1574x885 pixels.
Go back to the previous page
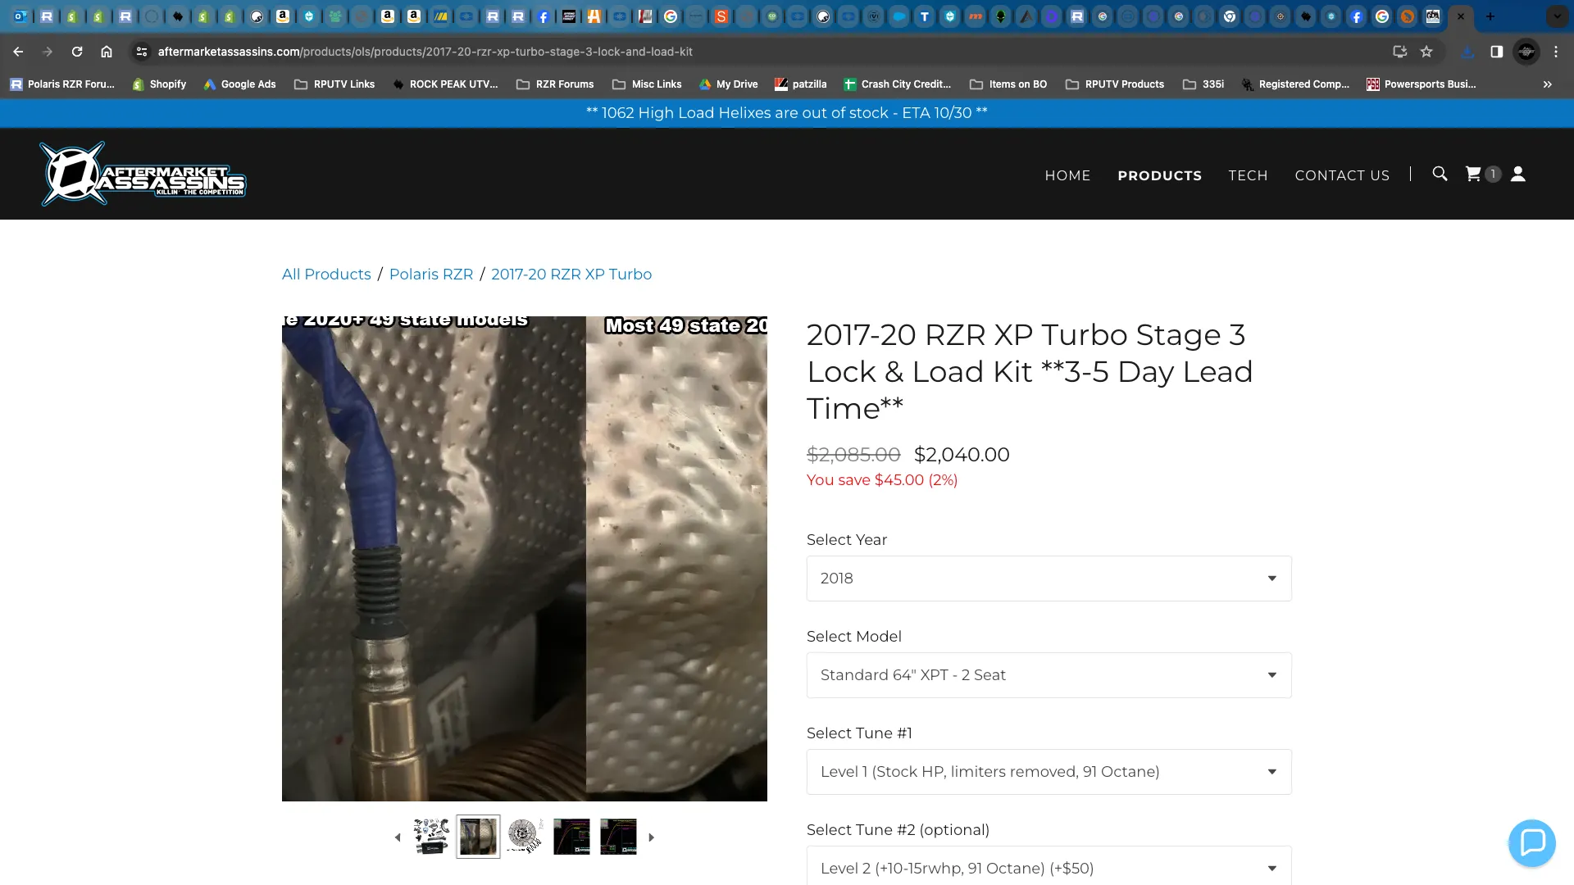[x=18, y=52]
